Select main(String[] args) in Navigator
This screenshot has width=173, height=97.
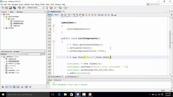pyautogui.click(x=14, y=64)
